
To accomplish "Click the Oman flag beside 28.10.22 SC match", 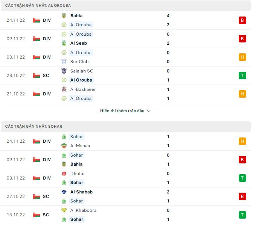I will pyautogui.click(x=37, y=76).
